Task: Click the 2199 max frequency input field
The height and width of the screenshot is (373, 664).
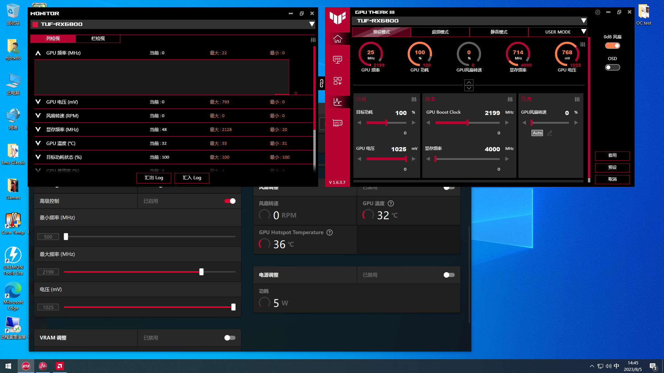Action: coord(48,272)
